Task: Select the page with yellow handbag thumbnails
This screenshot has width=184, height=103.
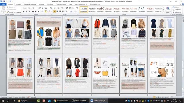Action: click(x=105, y=74)
